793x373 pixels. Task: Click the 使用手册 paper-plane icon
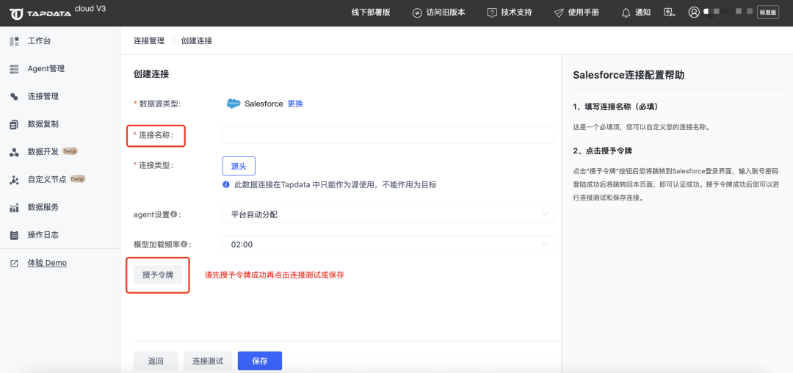[558, 12]
